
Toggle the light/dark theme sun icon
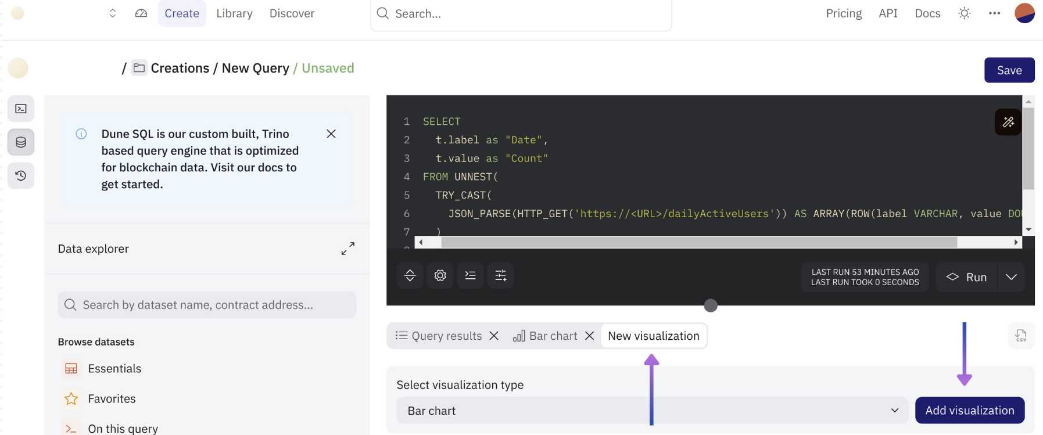964,13
